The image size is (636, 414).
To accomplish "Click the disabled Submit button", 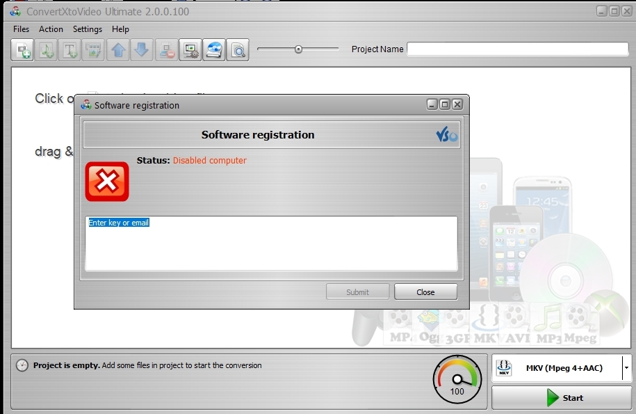I will pos(357,292).
